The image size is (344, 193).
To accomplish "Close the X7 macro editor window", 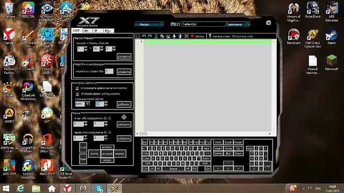I will [x=268, y=23].
